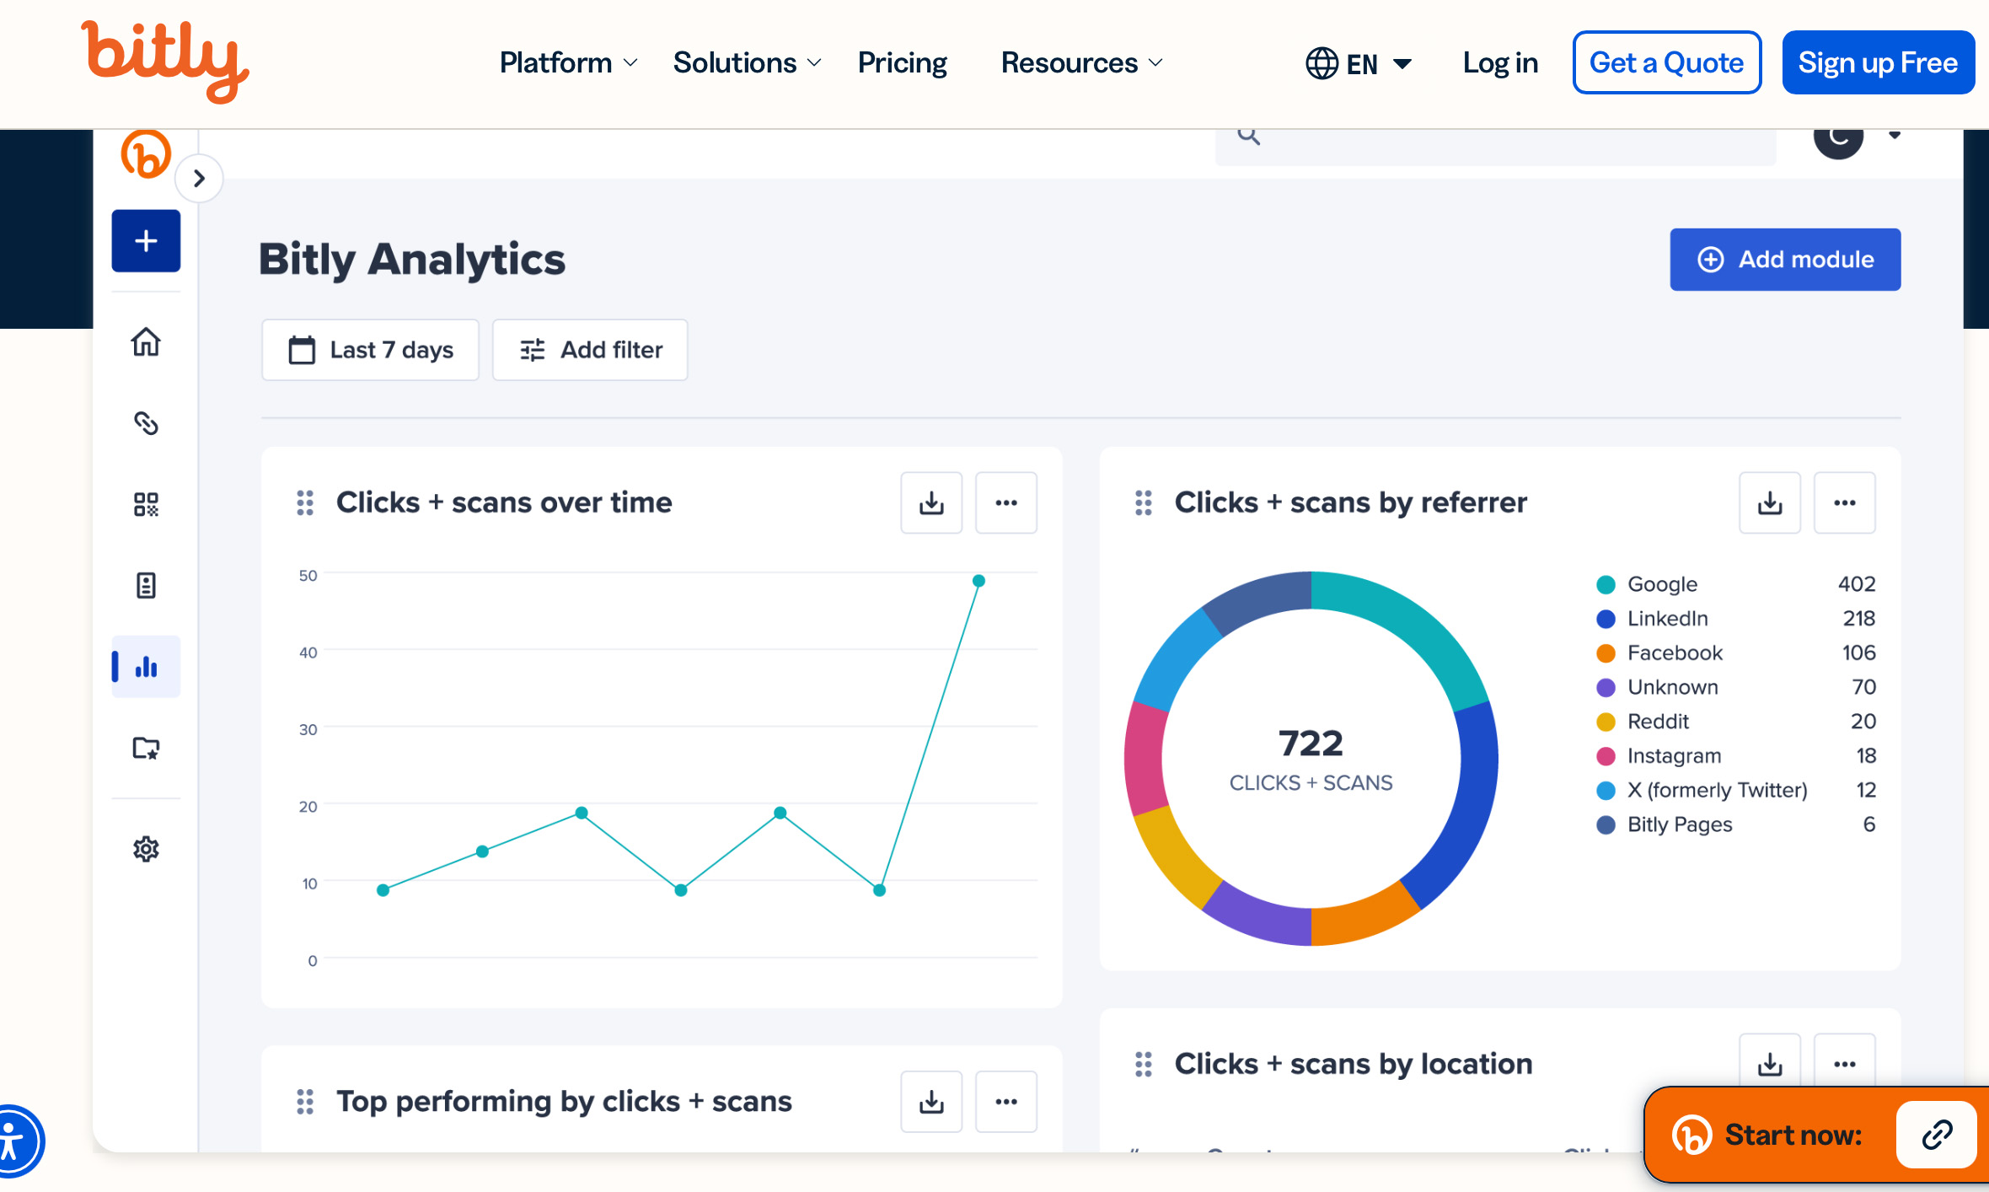Click the orange Bitly b sidebar logo

[146, 153]
